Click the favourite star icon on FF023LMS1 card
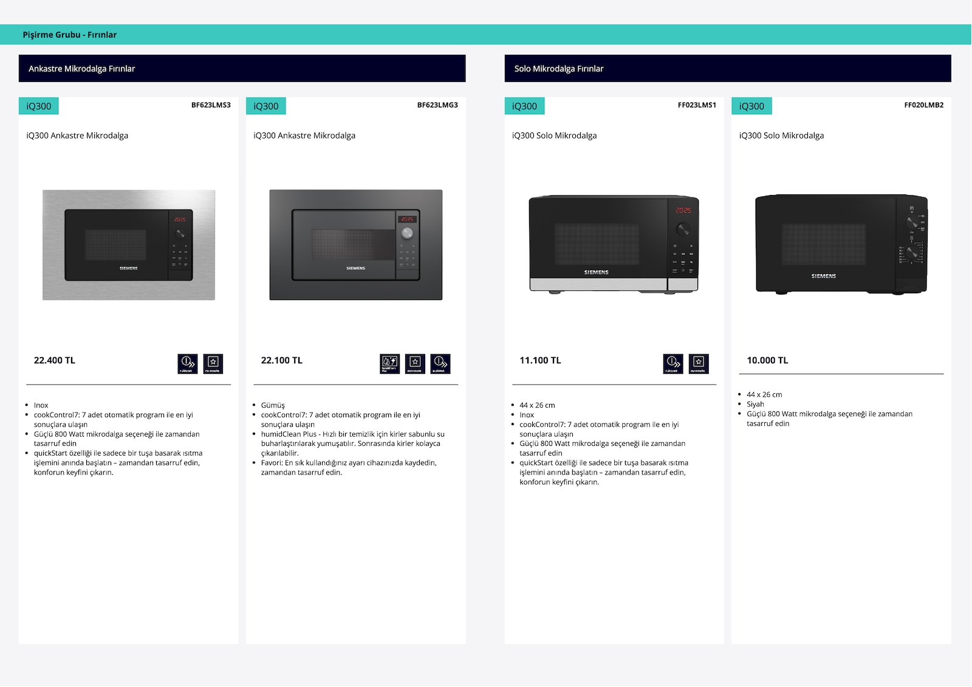 (699, 364)
